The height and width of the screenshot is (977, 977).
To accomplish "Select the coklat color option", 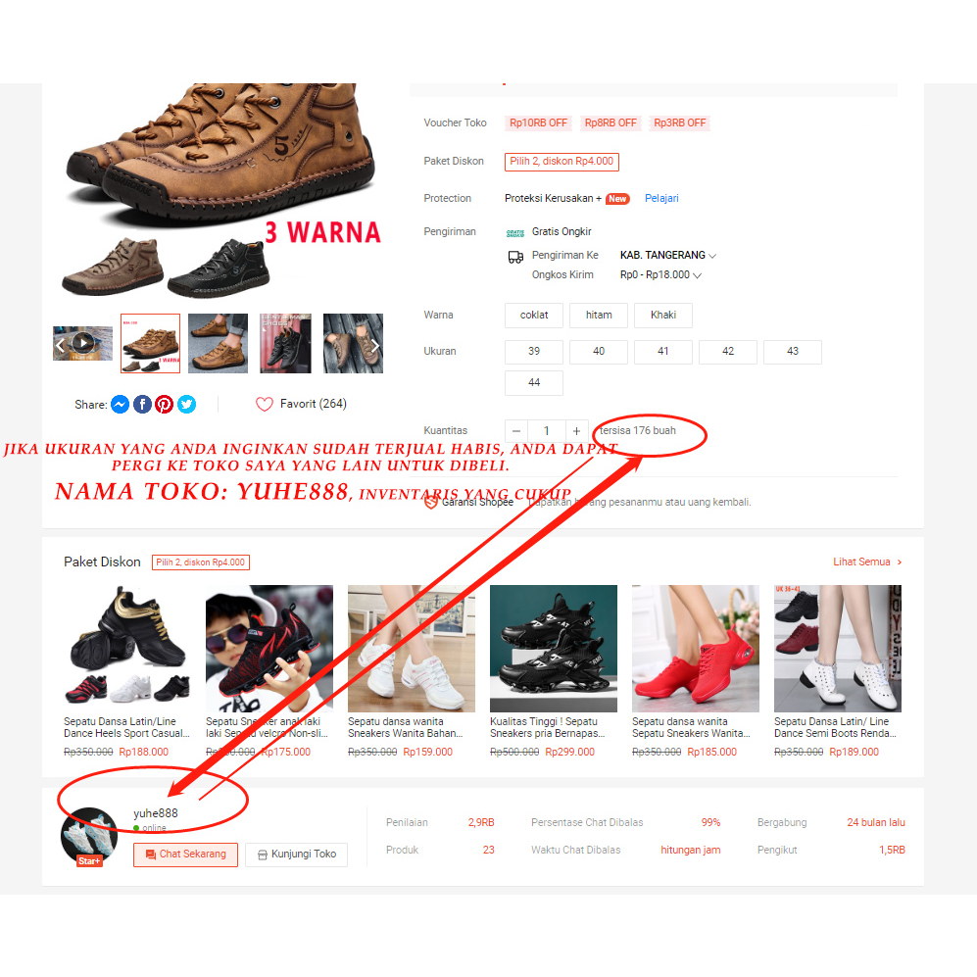I will tap(534, 316).
